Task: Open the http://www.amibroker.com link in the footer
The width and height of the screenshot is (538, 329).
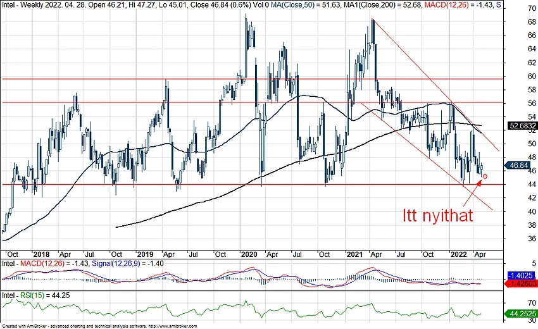Action: coord(173,326)
